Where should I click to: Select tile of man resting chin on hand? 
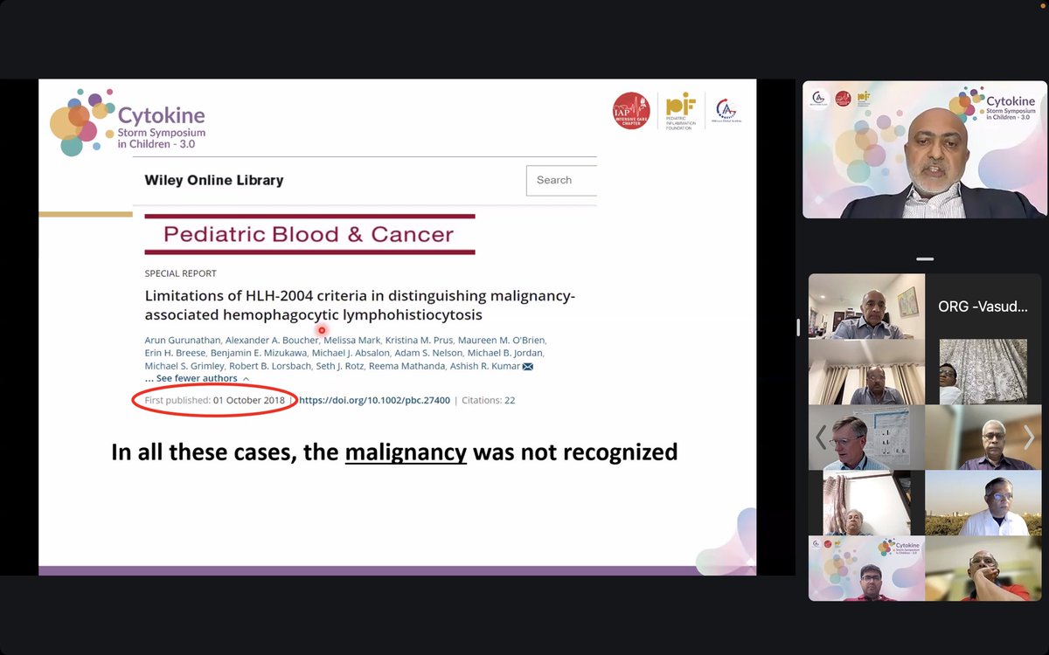[983, 569]
